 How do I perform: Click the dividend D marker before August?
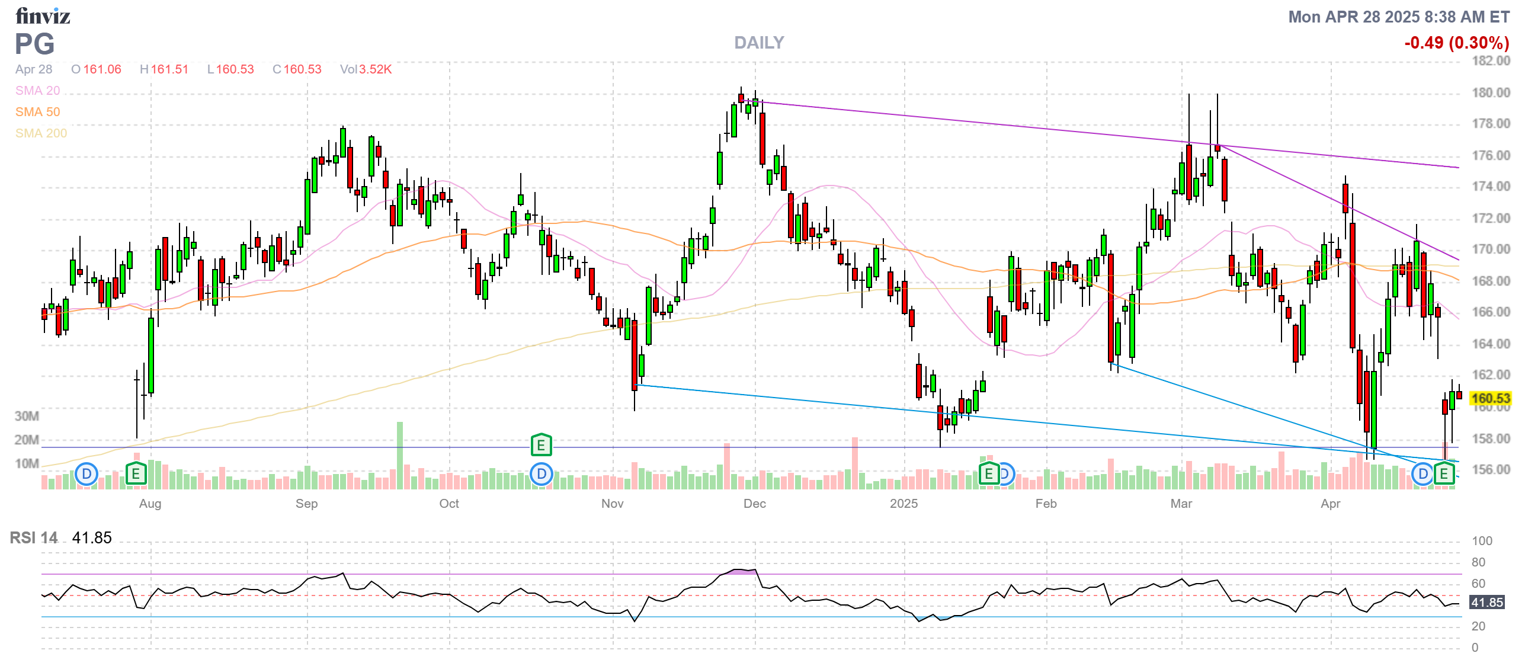[86, 474]
